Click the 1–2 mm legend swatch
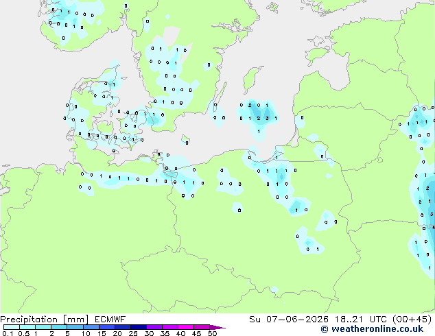This screenshot has width=435, height=336. [43, 327]
